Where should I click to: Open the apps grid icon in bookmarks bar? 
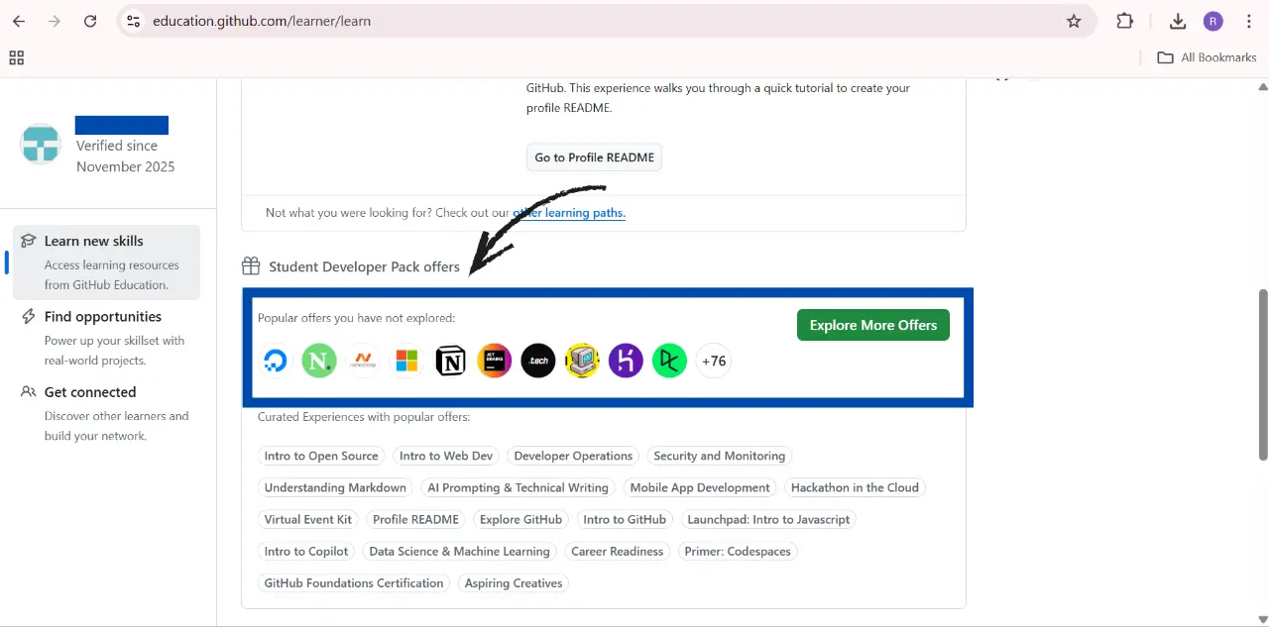pos(16,57)
